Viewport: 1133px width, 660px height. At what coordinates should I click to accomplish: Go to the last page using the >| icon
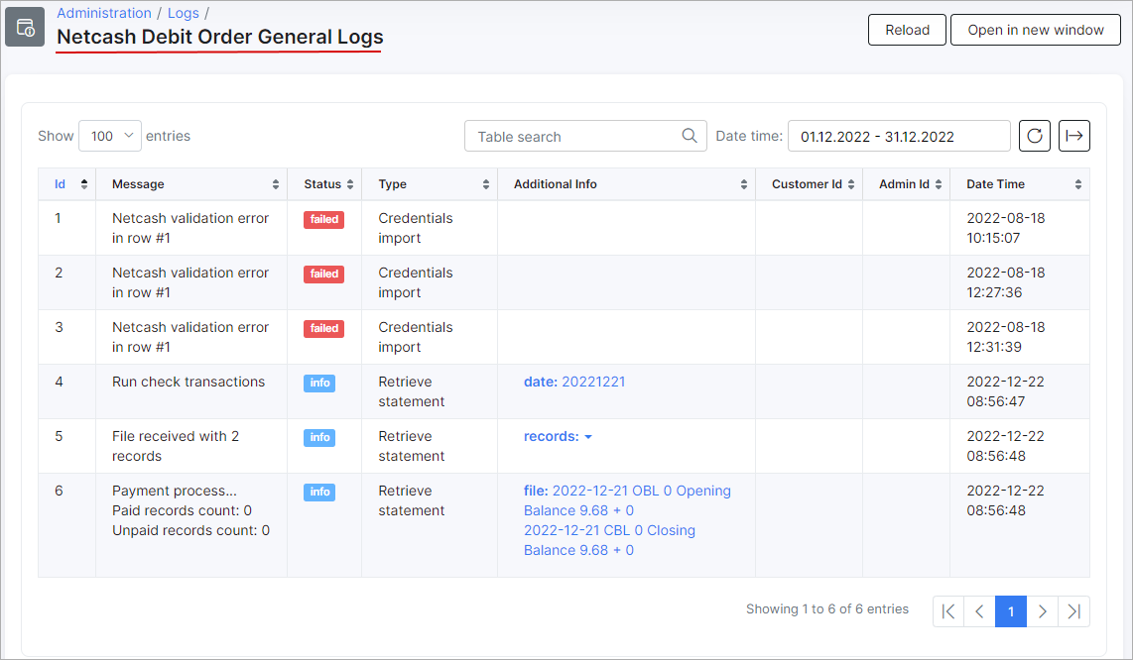pos(1073,611)
